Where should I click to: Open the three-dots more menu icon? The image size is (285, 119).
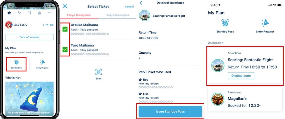tap(50, 13)
